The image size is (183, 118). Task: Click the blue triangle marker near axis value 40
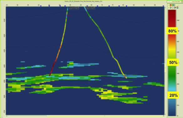click(x=41, y=6)
